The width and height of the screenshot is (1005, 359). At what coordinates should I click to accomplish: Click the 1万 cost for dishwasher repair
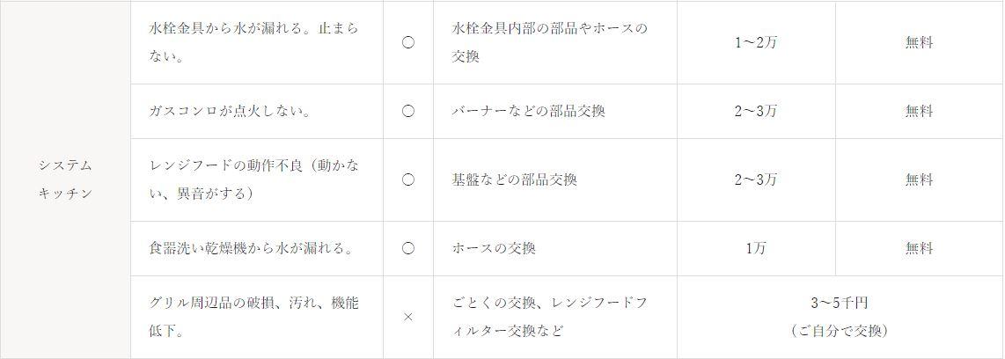756,248
